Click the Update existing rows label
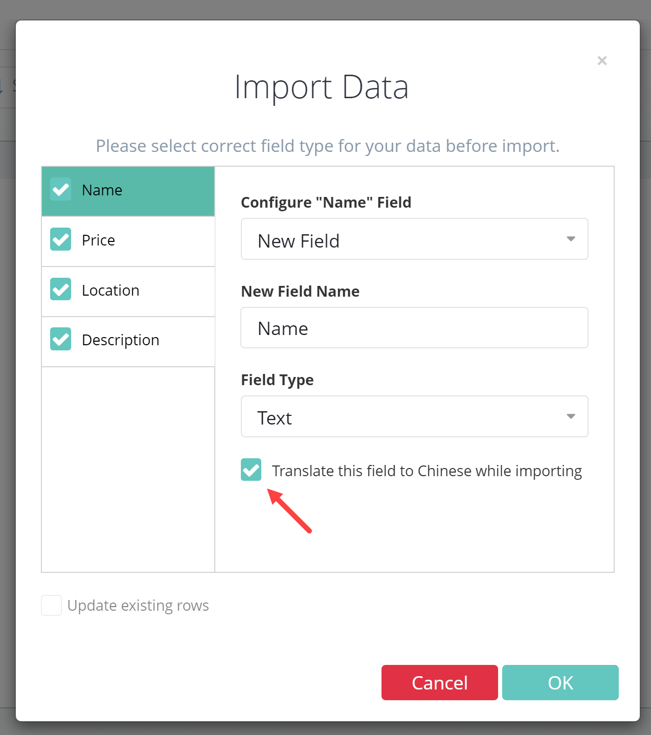 tap(138, 606)
